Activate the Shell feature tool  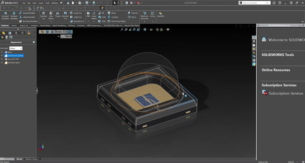pyautogui.click(x=102, y=21)
